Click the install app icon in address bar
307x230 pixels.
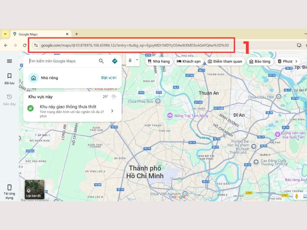click(299, 45)
